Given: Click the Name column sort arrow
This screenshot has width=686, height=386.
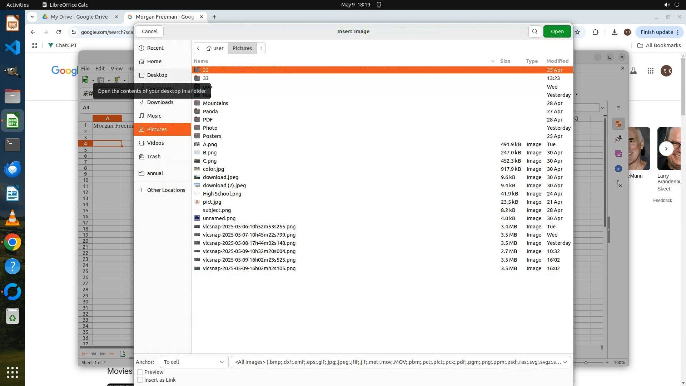Looking at the screenshot, I should coord(492,61).
